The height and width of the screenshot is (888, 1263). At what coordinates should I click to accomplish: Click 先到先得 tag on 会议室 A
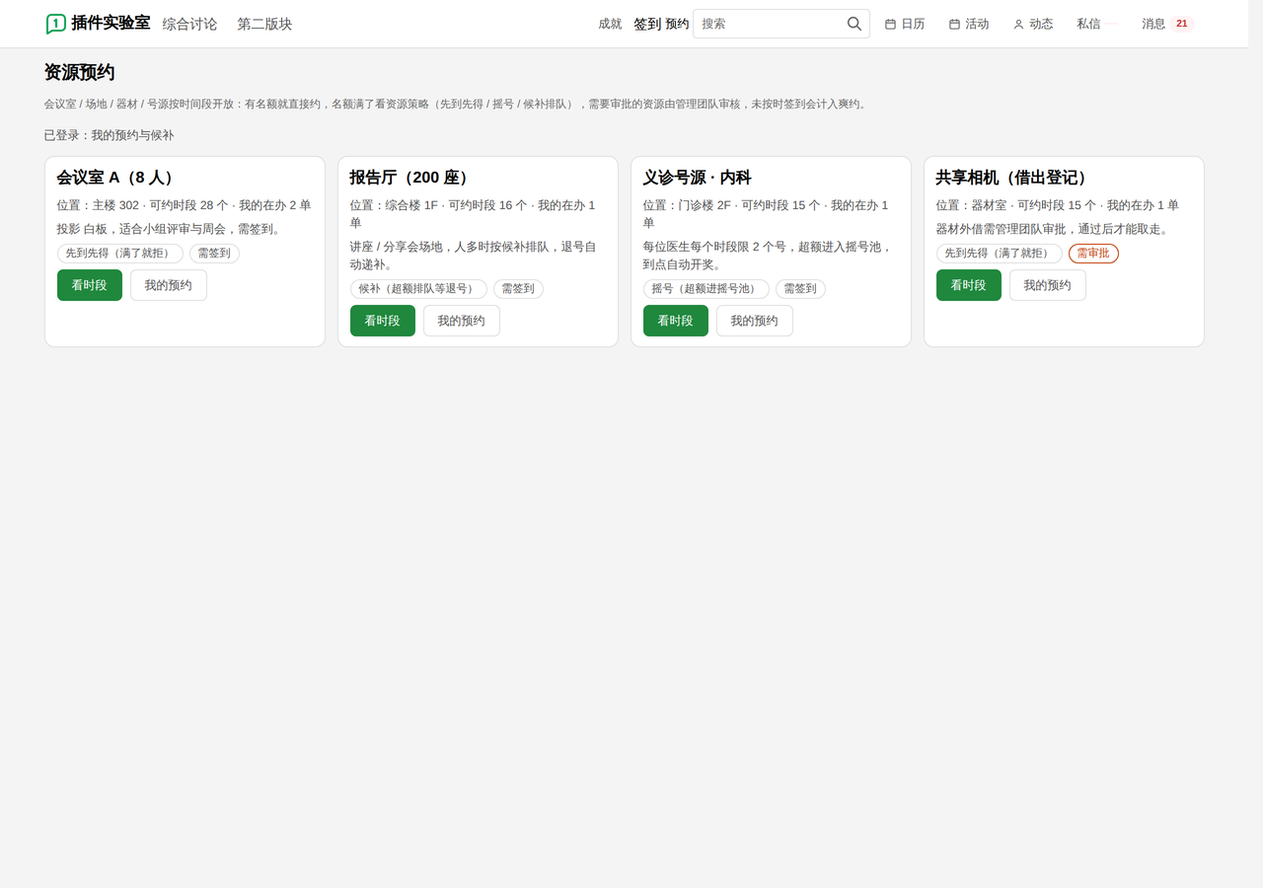point(120,254)
